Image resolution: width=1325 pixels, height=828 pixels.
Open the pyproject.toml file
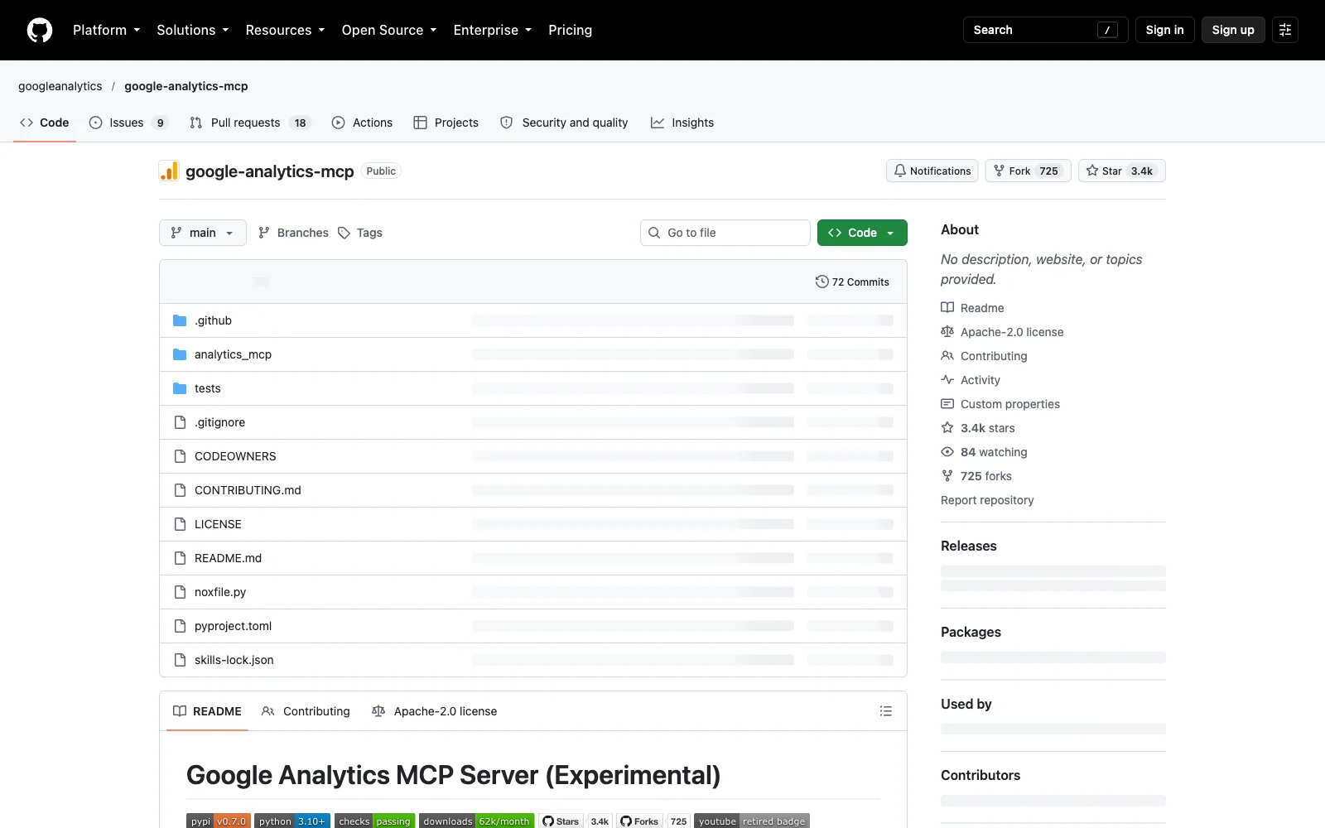tap(233, 626)
